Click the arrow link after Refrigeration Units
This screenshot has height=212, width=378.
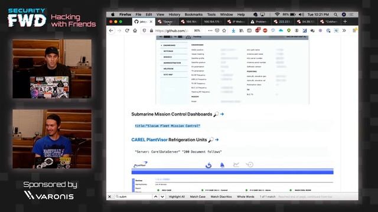[x=217, y=140]
